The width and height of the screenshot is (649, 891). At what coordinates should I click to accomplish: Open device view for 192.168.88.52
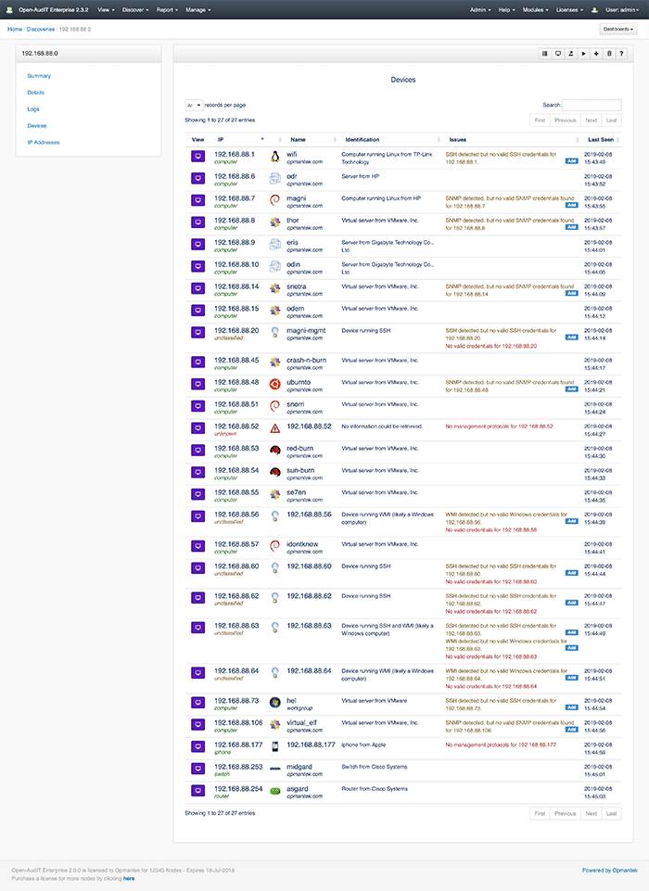[x=197, y=428]
